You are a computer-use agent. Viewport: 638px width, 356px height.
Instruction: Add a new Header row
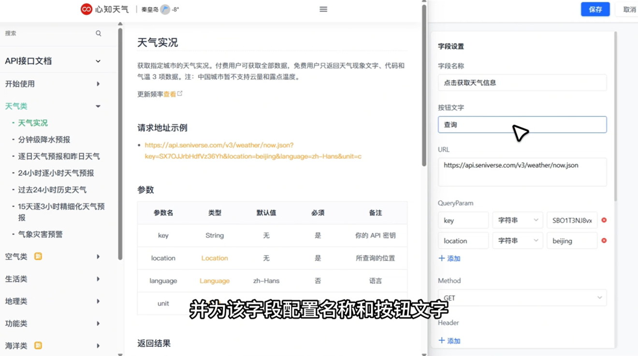[449, 341]
